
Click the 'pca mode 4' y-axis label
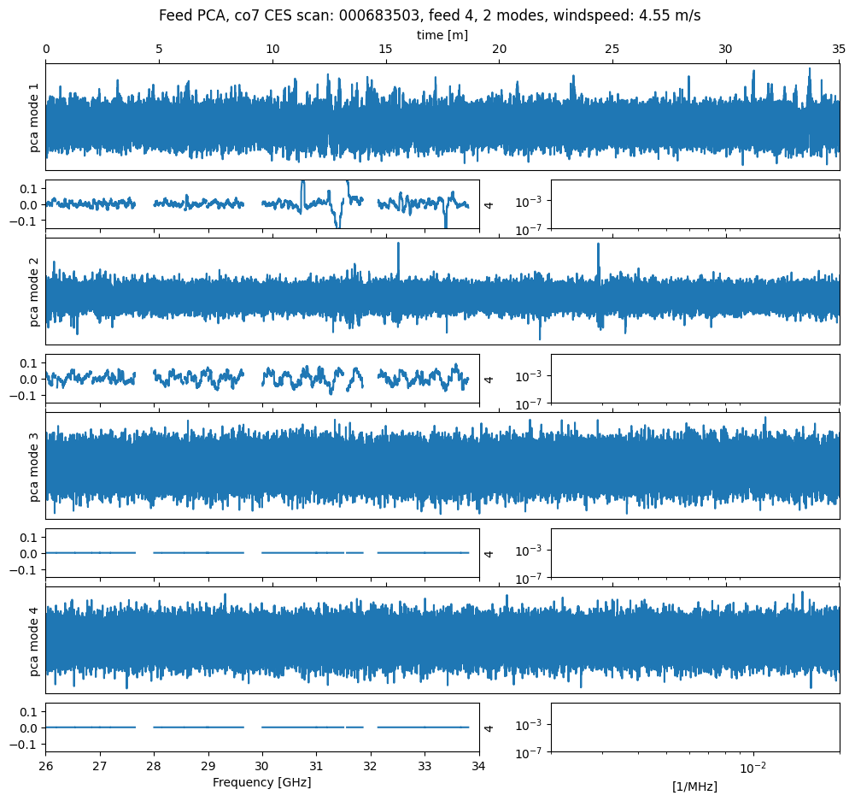tap(35, 640)
